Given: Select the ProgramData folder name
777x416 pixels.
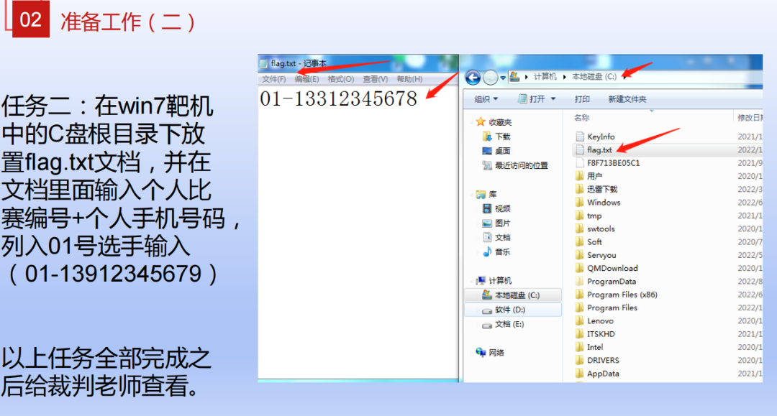Looking at the screenshot, I should (x=612, y=282).
